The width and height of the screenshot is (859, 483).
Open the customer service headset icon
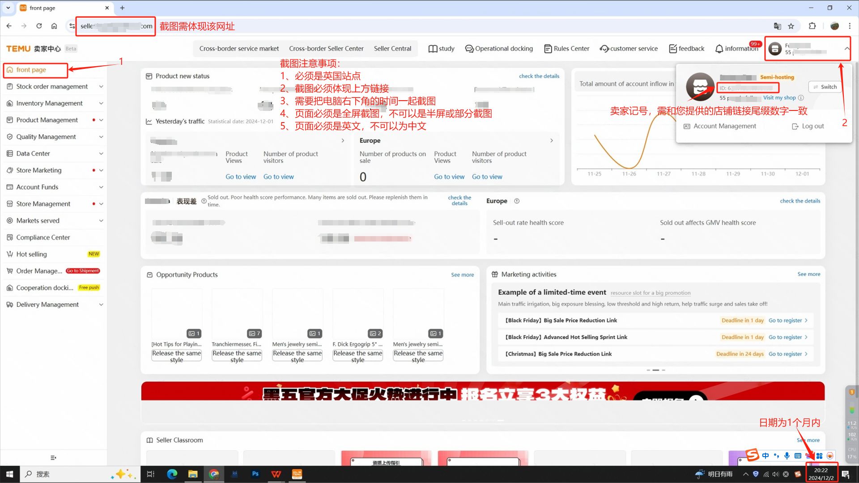(x=604, y=49)
